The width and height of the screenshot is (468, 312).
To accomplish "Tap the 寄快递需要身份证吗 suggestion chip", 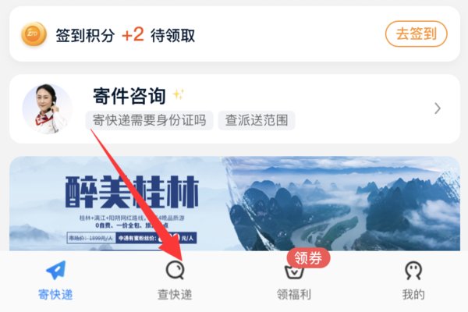I will (x=150, y=120).
